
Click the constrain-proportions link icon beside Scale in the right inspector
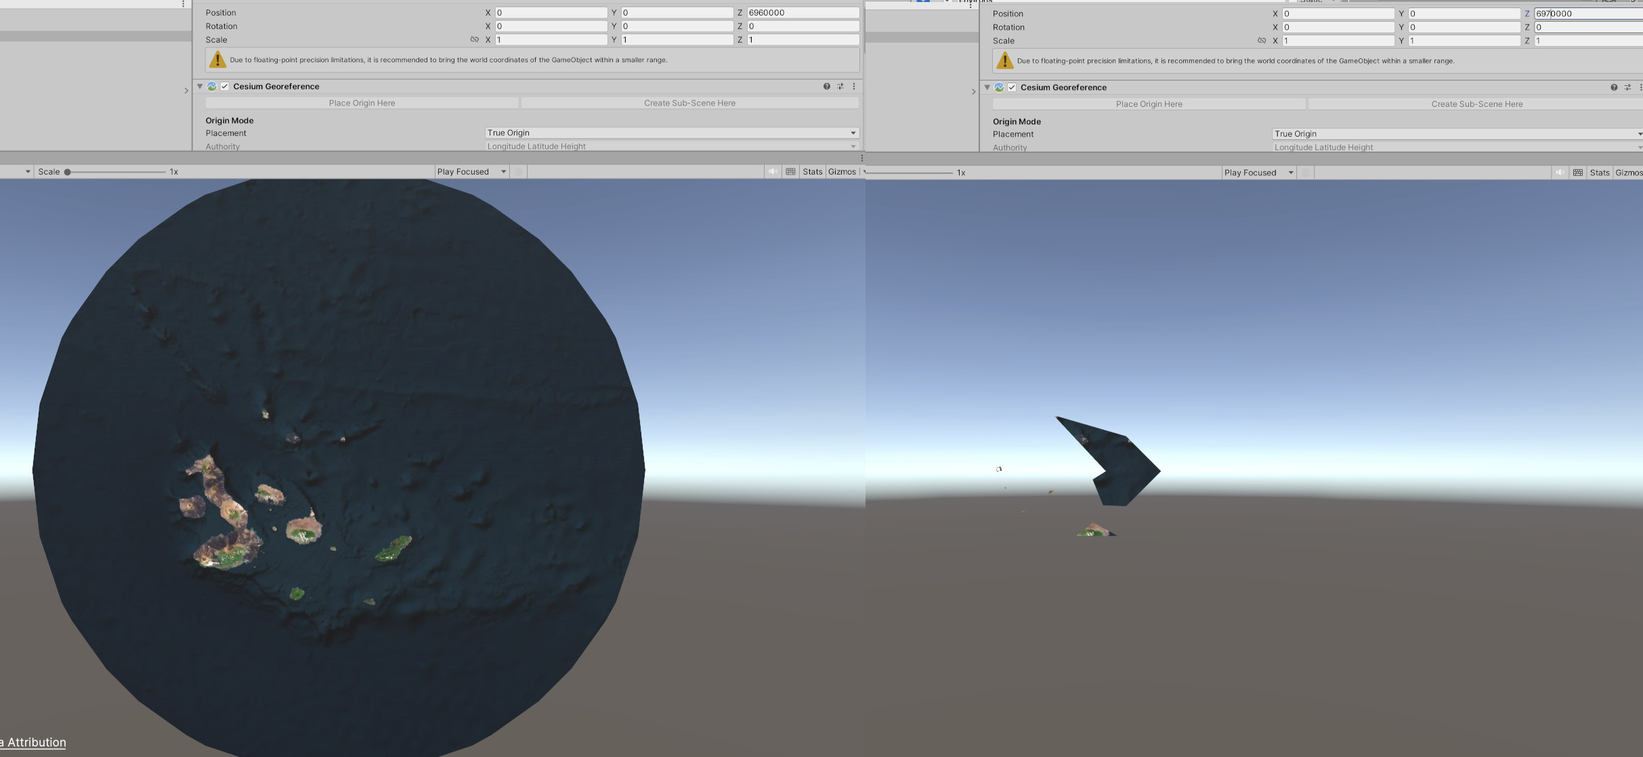click(1262, 41)
